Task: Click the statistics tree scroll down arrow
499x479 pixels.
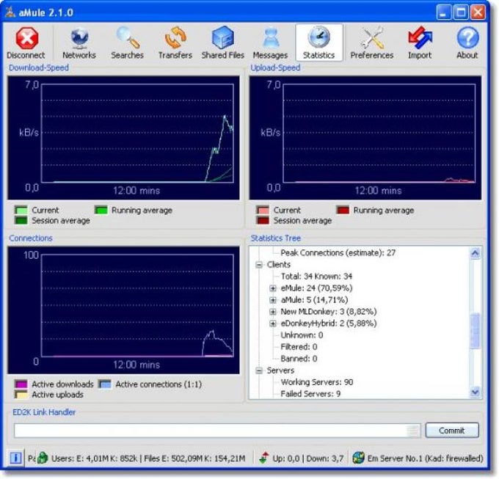Action: pyautogui.click(x=475, y=392)
